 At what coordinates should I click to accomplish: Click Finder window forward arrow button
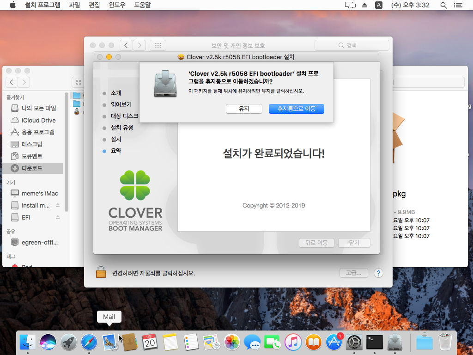(24, 82)
